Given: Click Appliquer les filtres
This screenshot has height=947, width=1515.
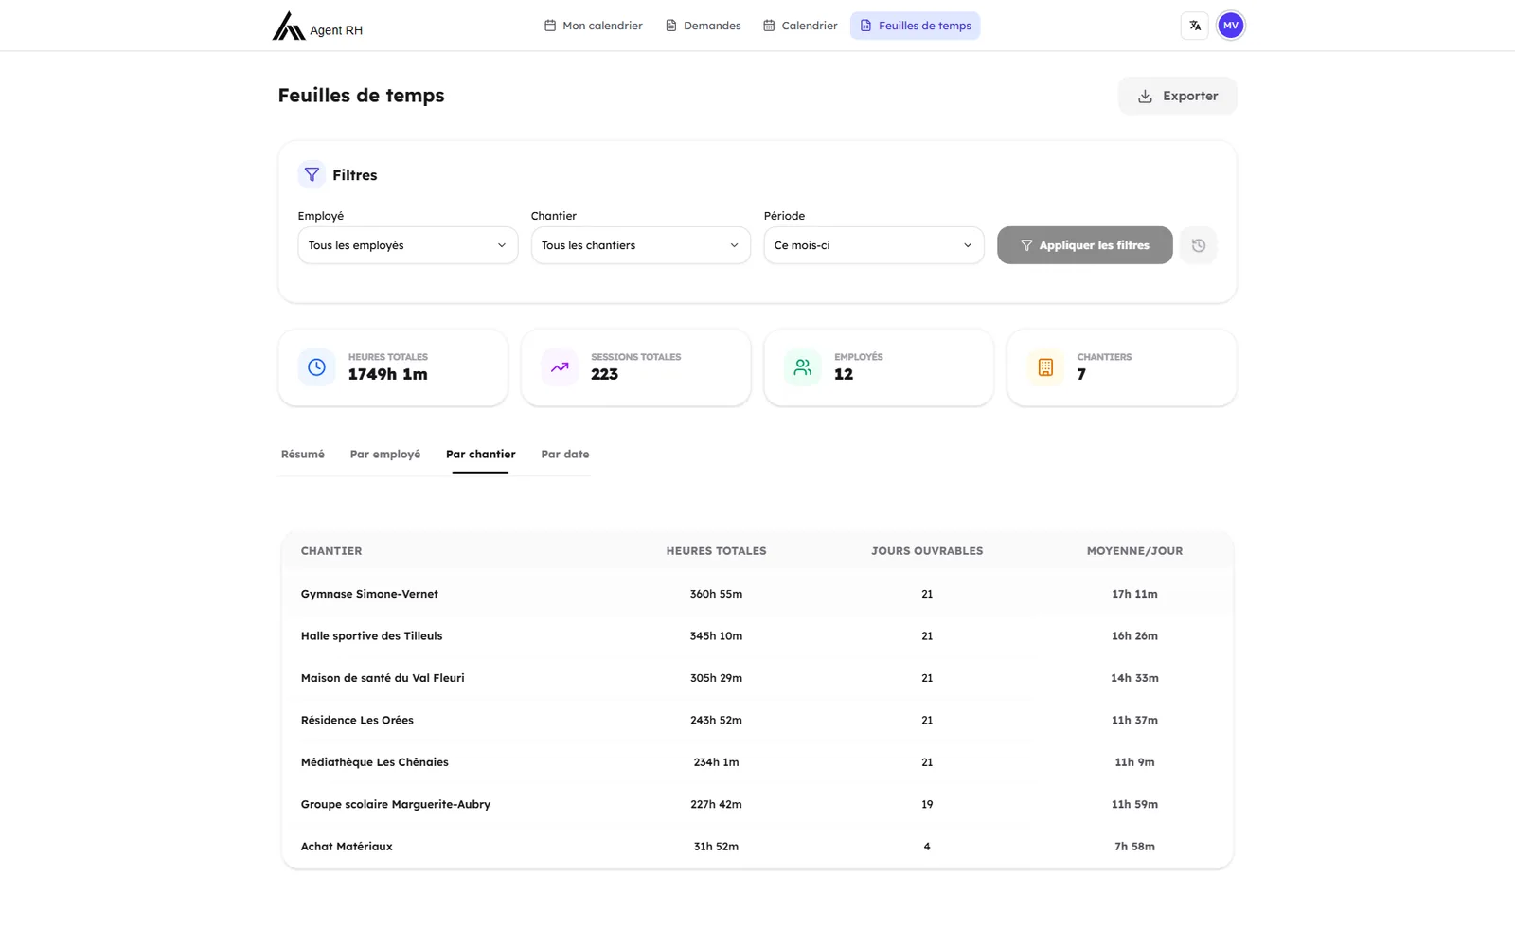Looking at the screenshot, I should pyautogui.click(x=1085, y=245).
